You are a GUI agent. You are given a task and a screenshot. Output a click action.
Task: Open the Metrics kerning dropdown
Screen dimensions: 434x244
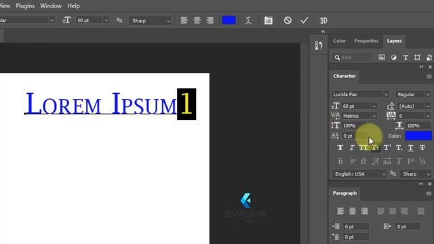point(374,116)
